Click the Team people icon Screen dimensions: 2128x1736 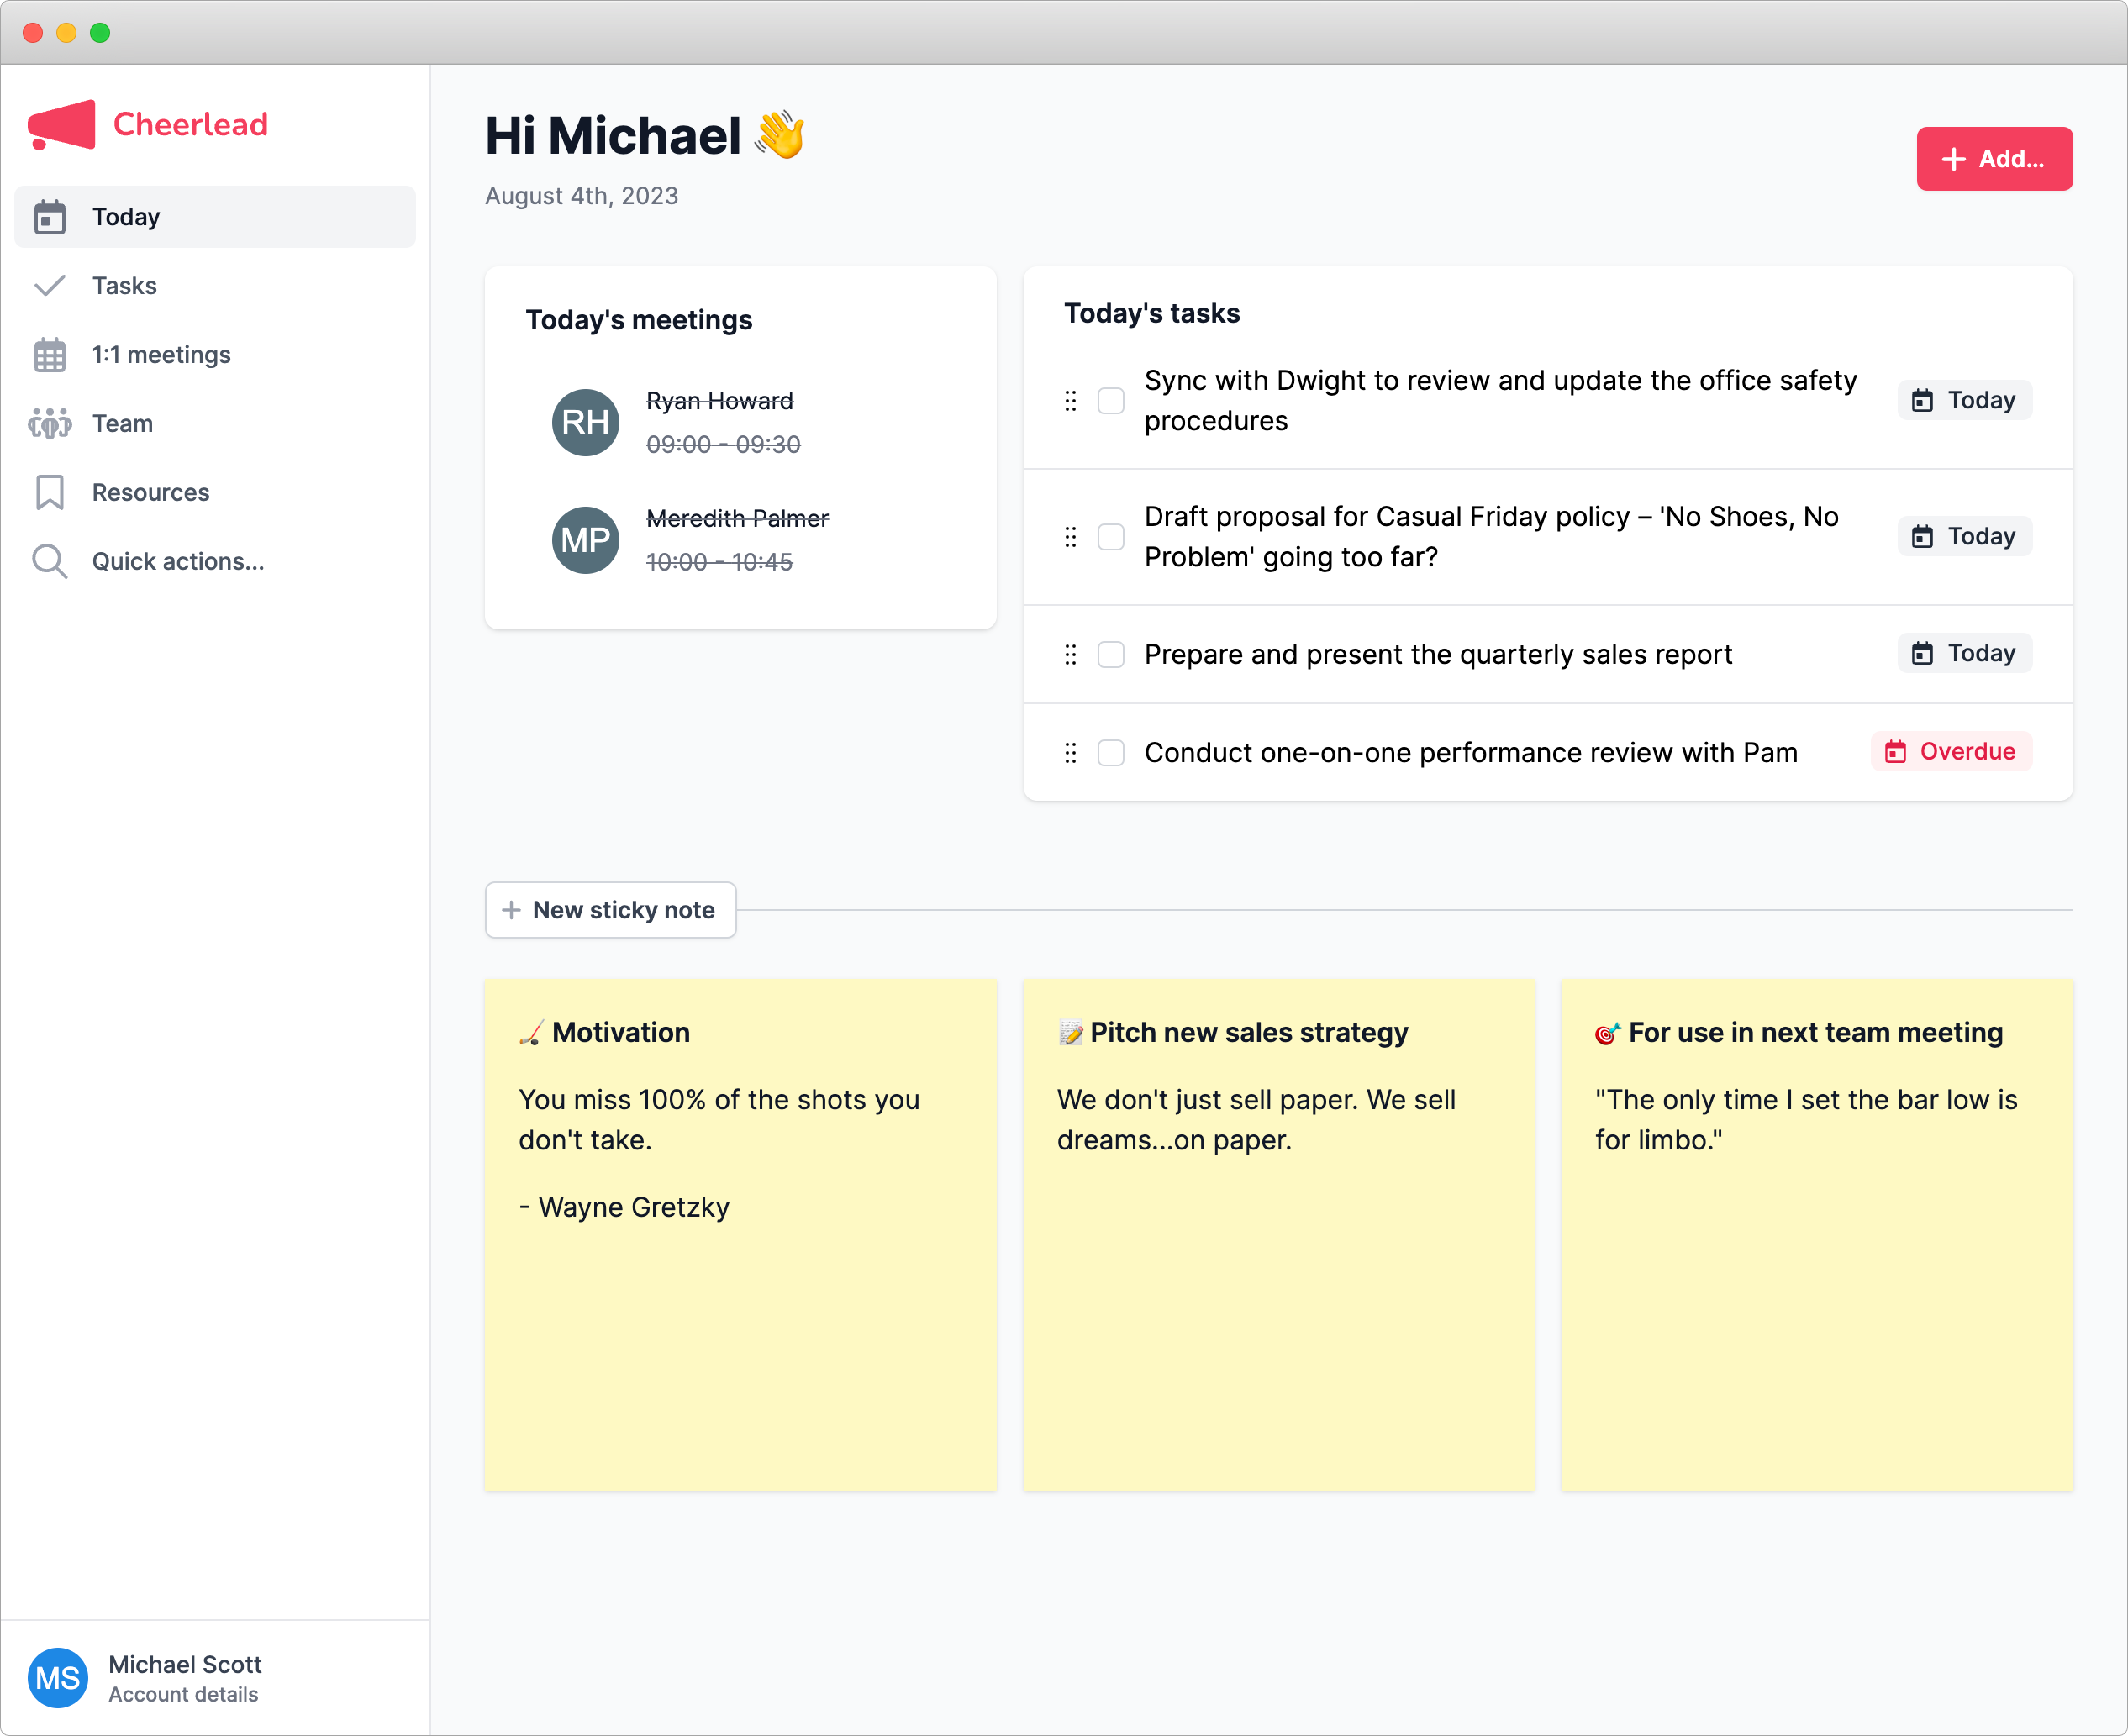point(49,424)
